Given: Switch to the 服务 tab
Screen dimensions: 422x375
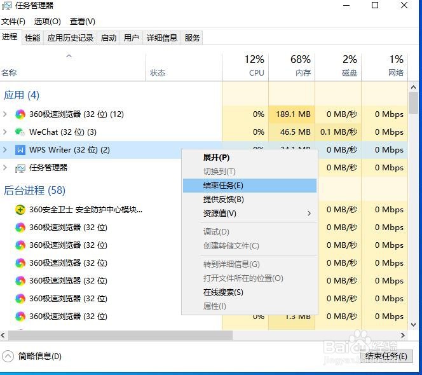Looking at the screenshot, I should pyautogui.click(x=192, y=37).
